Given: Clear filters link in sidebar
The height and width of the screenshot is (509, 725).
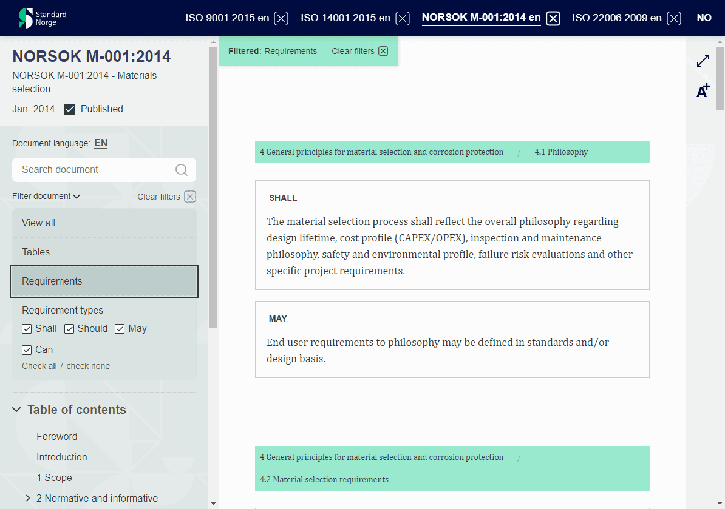Looking at the screenshot, I should point(158,197).
